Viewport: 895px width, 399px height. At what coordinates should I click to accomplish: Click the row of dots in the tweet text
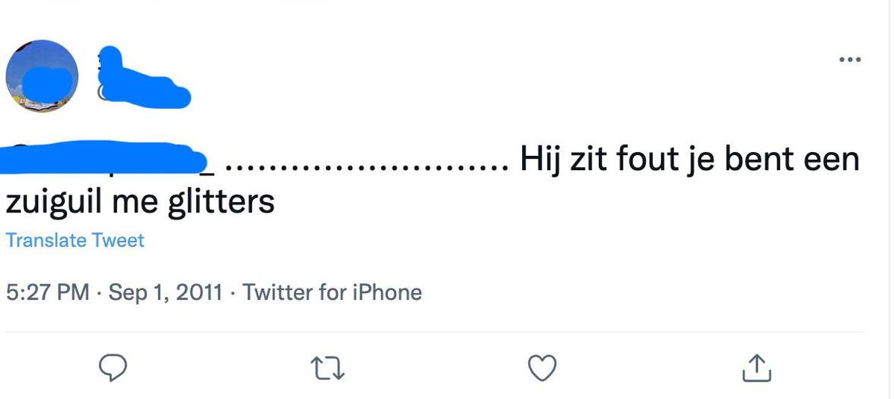coord(365,164)
